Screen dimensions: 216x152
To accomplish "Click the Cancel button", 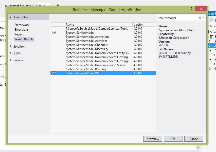I will tap(194, 139).
